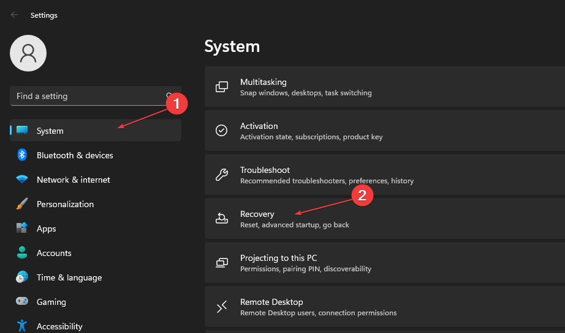Viewport: 565px width, 333px height.
Task: Click the Accessibility figure icon
Action: (22, 326)
